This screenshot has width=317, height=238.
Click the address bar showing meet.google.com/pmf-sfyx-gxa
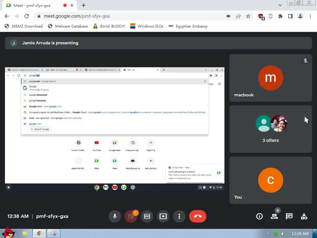pyautogui.click(x=129, y=16)
